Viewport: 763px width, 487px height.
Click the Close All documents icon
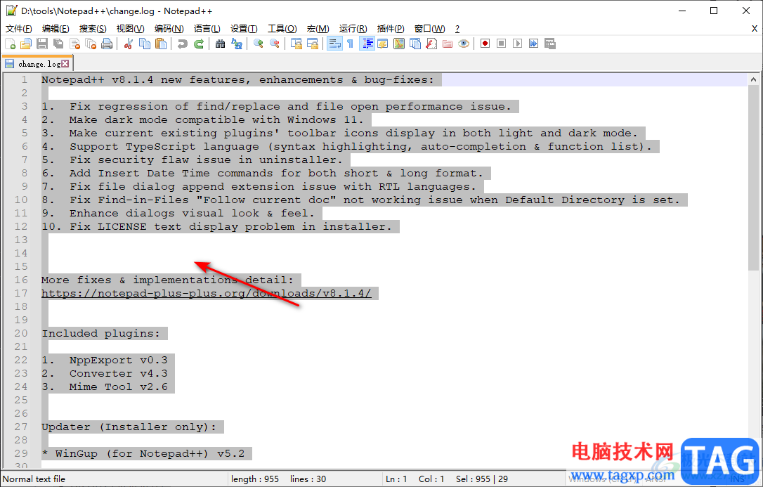click(91, 44)
